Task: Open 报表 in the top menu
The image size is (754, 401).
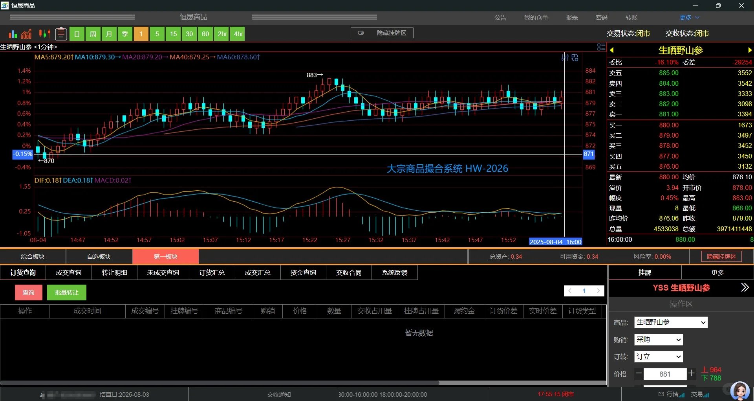Action: tap(572, 18)
